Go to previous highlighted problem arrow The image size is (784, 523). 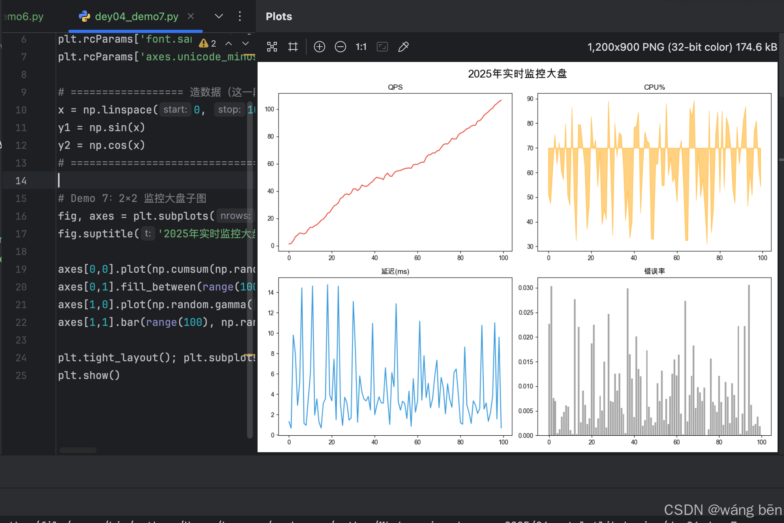coord(229,43)
